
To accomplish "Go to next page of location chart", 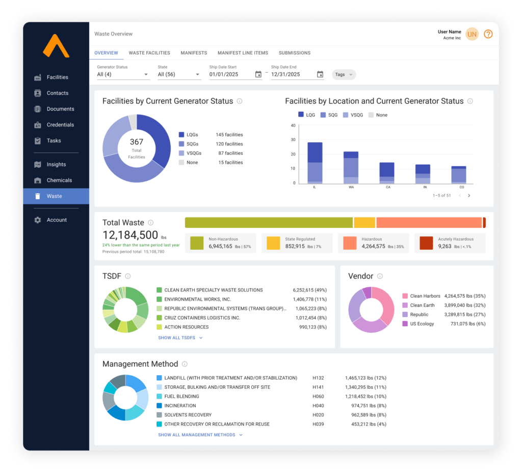I will (469, 195).
